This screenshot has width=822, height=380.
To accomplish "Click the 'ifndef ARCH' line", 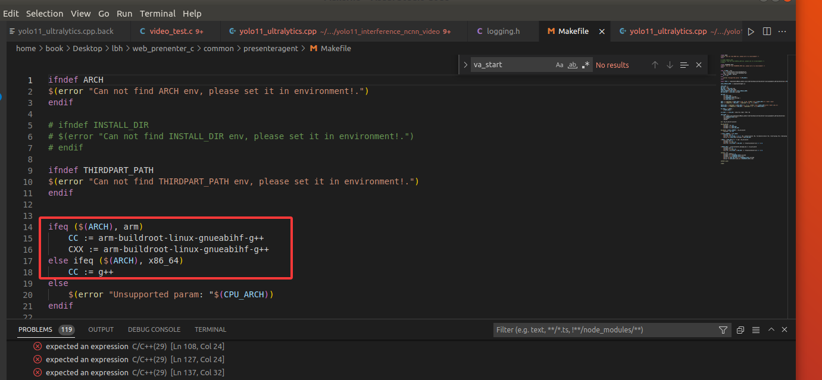I will [76, 80].
